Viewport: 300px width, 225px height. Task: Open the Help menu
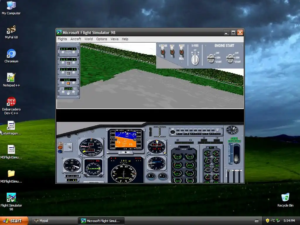tap(125, 39)
